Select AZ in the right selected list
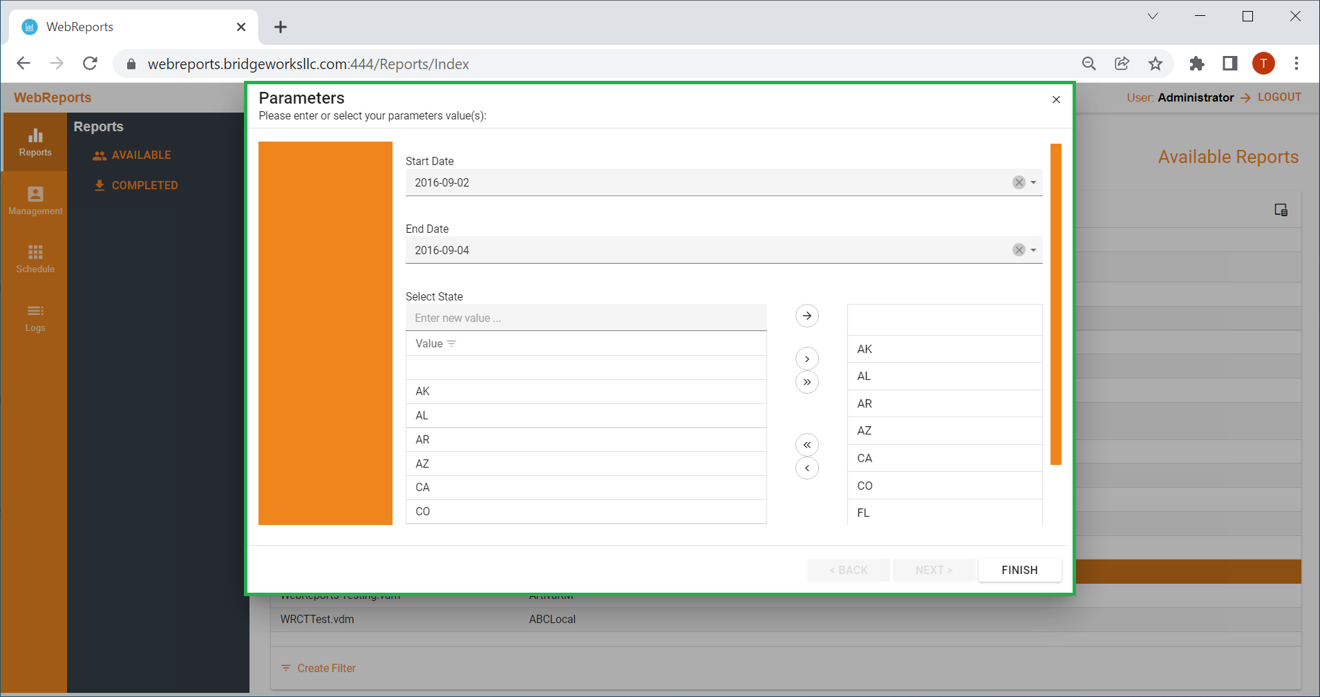 coord(945,430)
